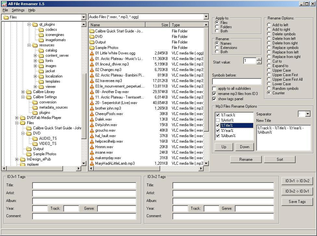Click the folder icon of Output in file list
This screenshot has width=317, height=236.
point(92,42)
